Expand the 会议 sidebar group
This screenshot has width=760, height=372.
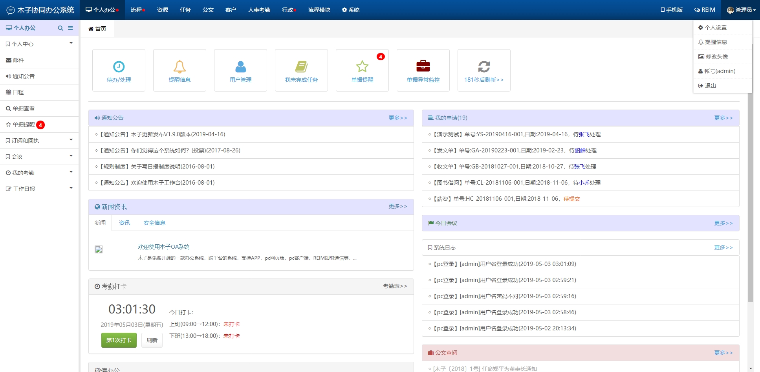pos(39,157)
